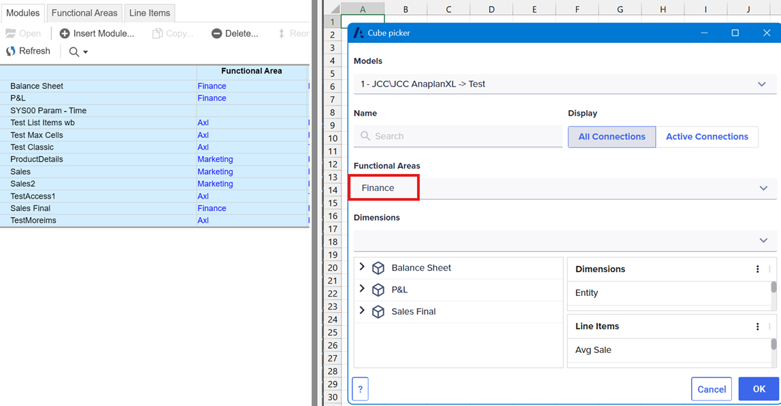Click the P&L cube icon
Screen dimensions: 781x406
378,290
